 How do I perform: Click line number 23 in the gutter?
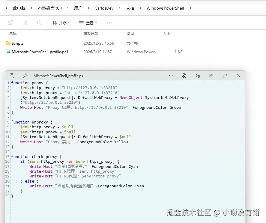pyautogui.click(x=7, y=196)
